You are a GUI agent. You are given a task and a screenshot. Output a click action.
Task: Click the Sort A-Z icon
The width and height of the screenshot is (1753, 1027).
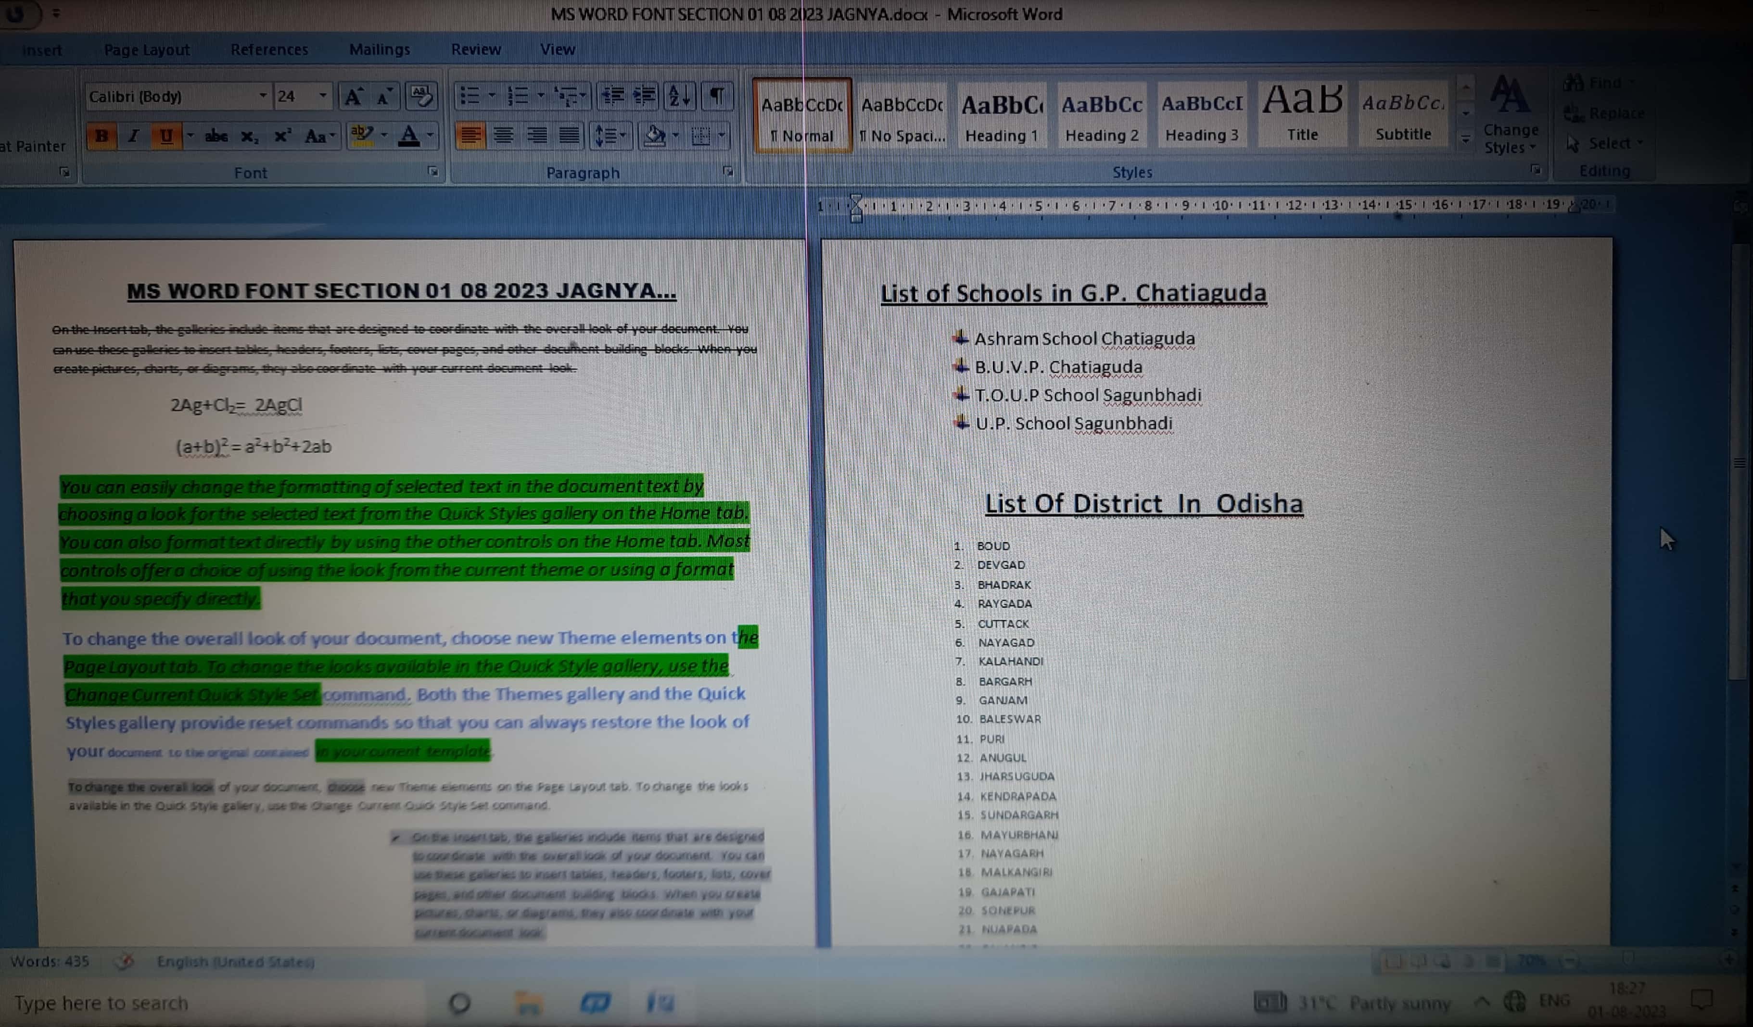click(679, 96)
